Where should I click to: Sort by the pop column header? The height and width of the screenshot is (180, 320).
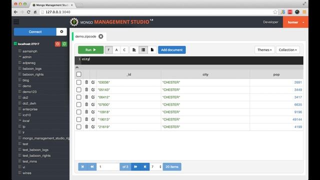pos(276,74)
